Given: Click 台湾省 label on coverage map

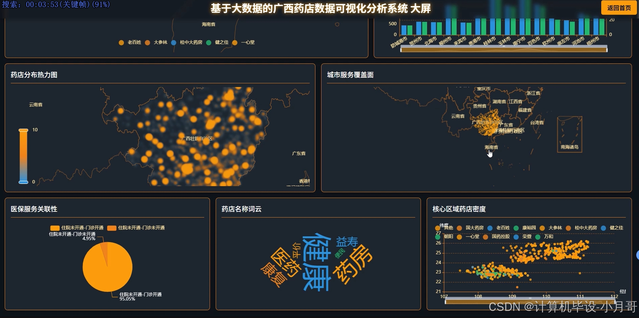Looking at the screenshot, I should coord(537,123).
